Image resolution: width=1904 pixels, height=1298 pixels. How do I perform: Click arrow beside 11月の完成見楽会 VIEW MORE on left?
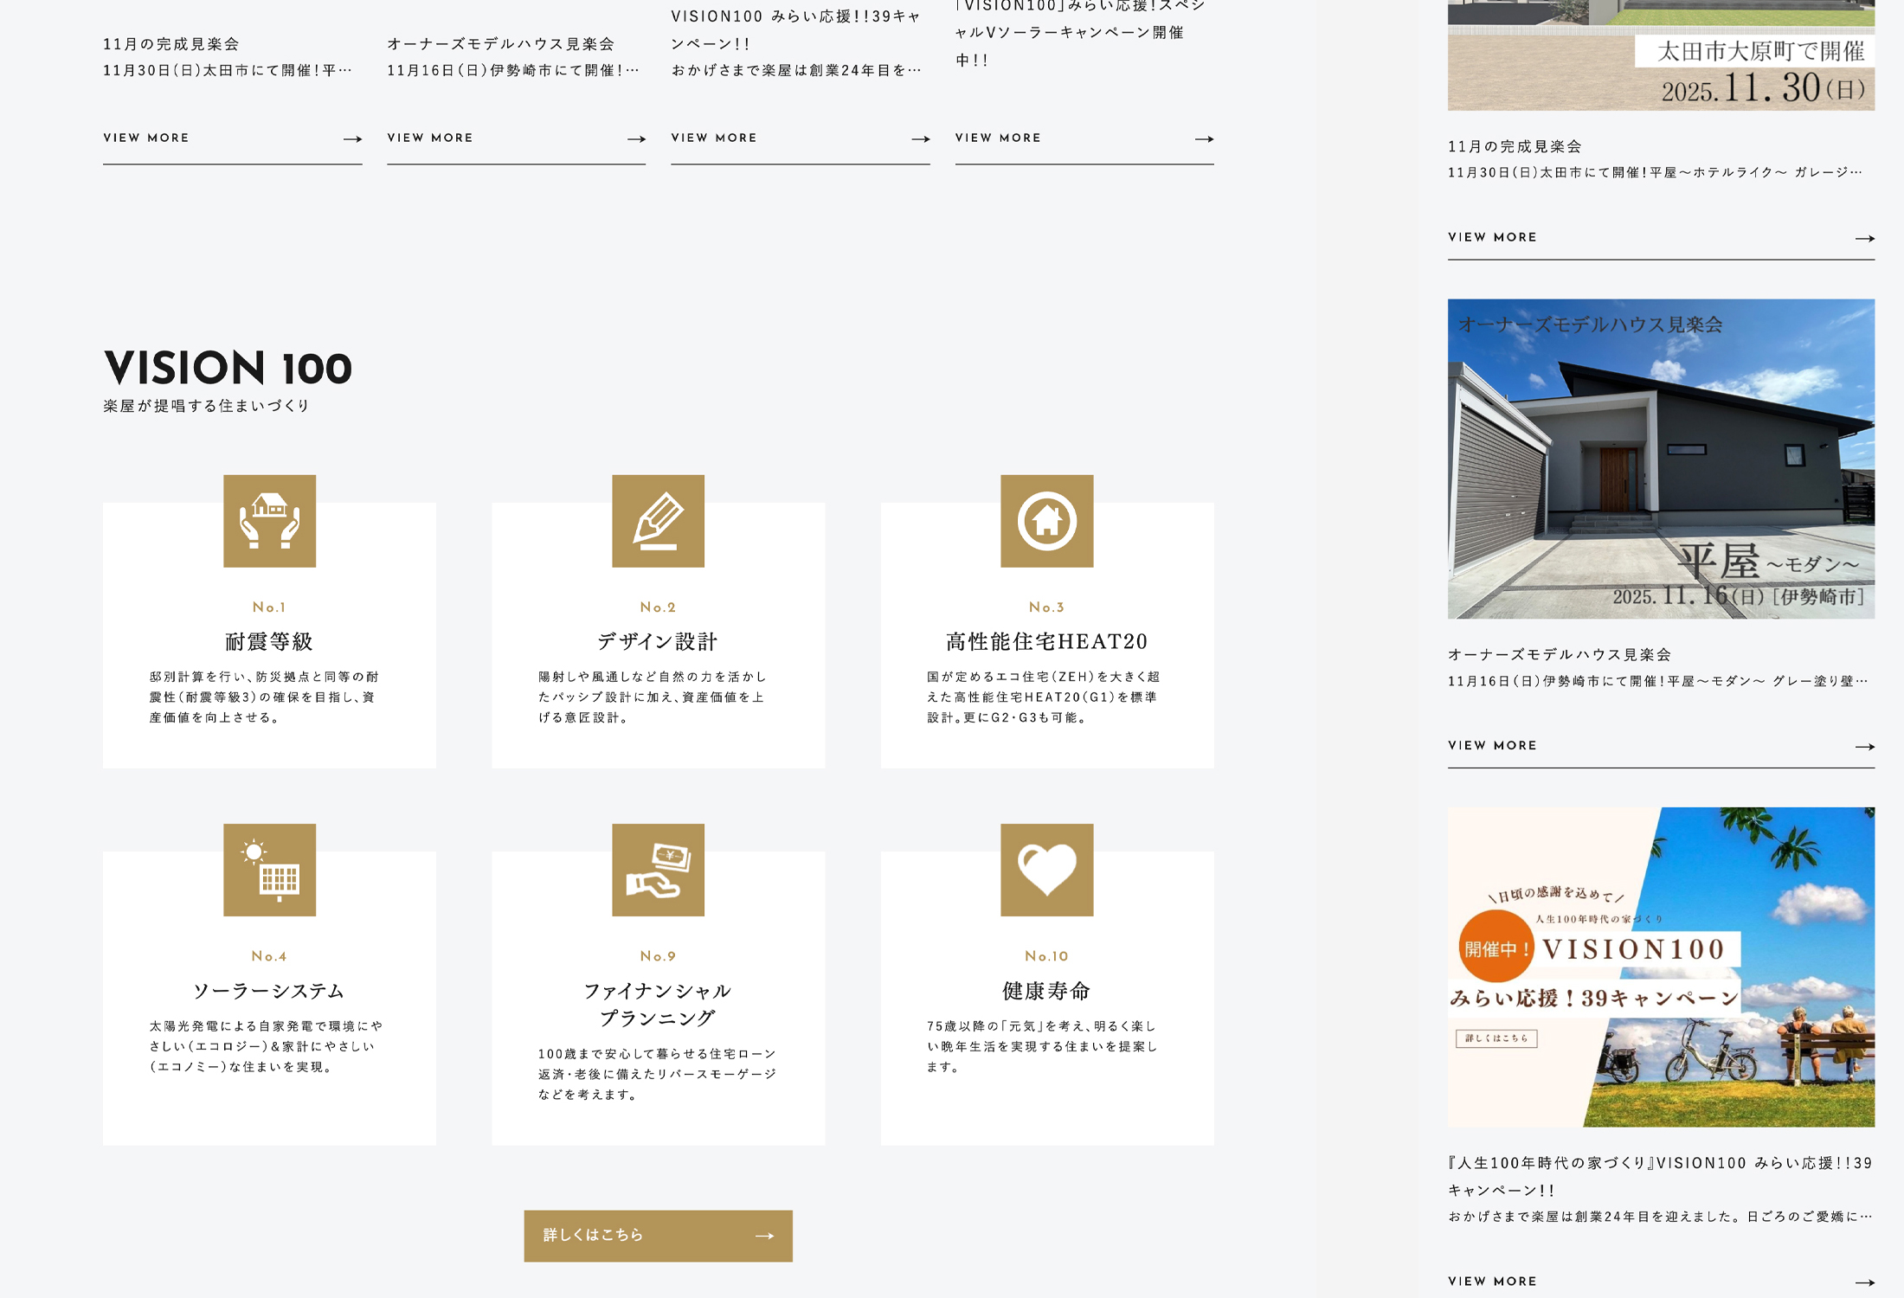click(x=352, y=138)
